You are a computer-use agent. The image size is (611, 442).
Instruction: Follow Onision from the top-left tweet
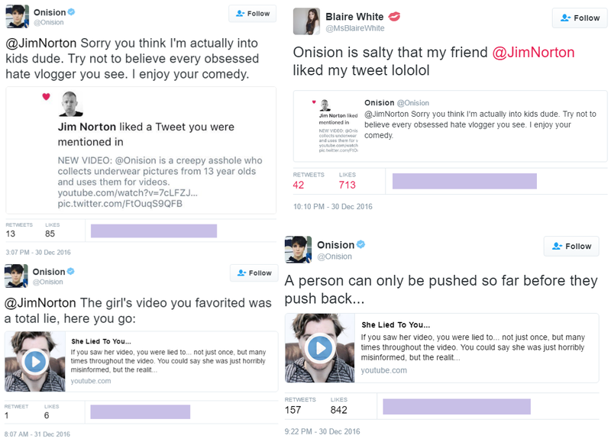253,13
